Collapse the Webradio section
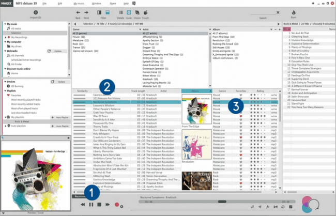 [5, 51]
